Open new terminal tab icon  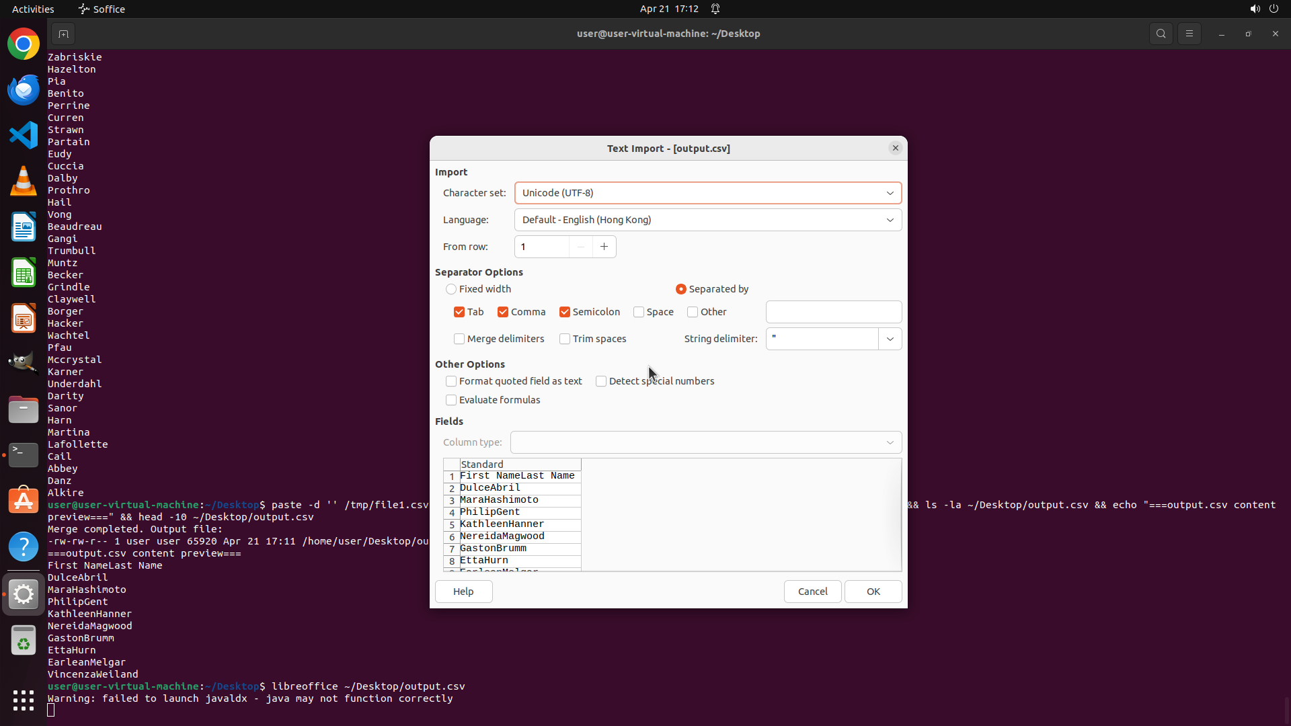tap(63, 34)
